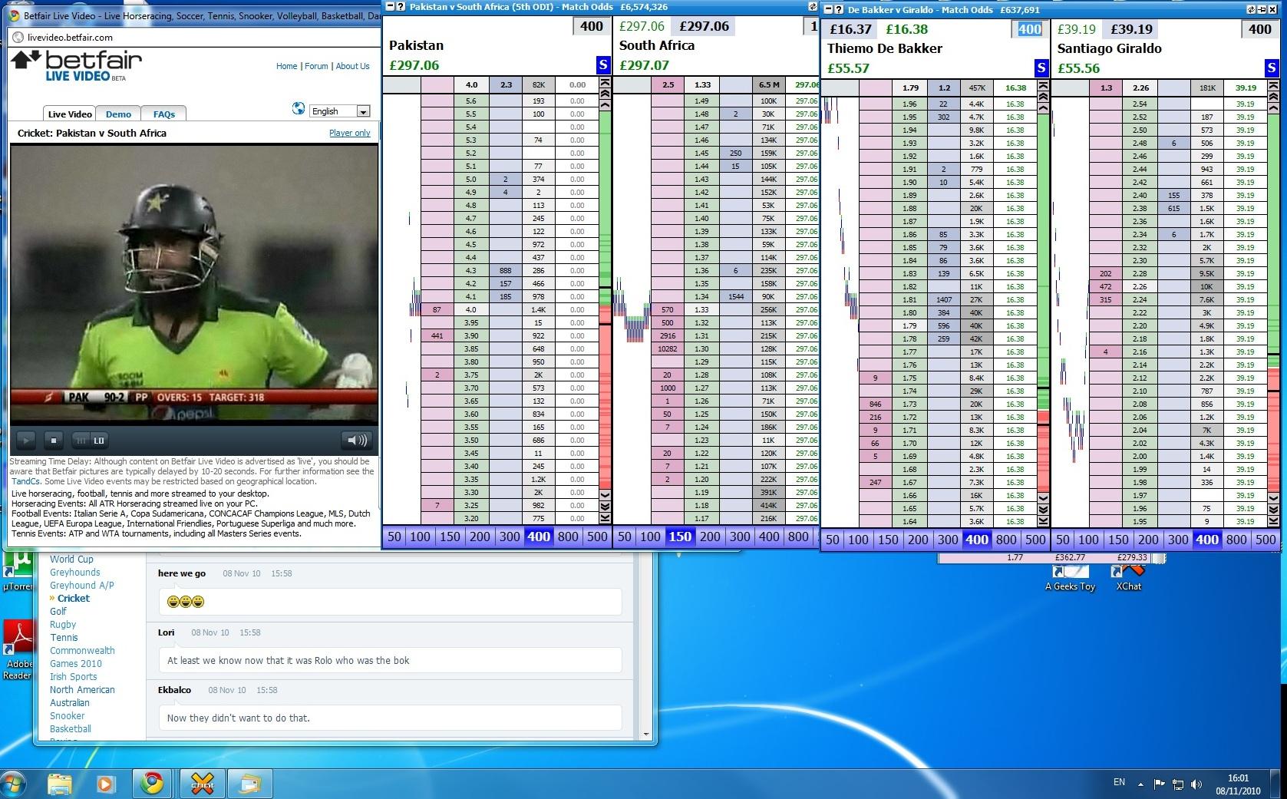The width and height of the screenshot is (1287, 799).
Task: Open the system tray volume control
Action: click(x=1196, y=784)
